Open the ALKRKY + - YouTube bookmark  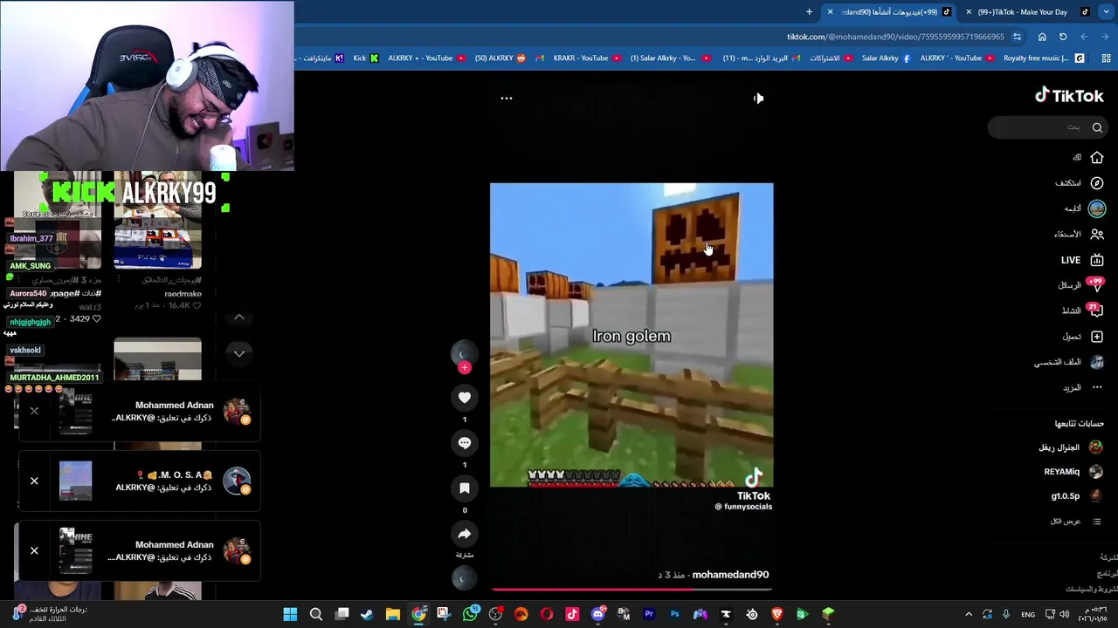coord(426,58)
